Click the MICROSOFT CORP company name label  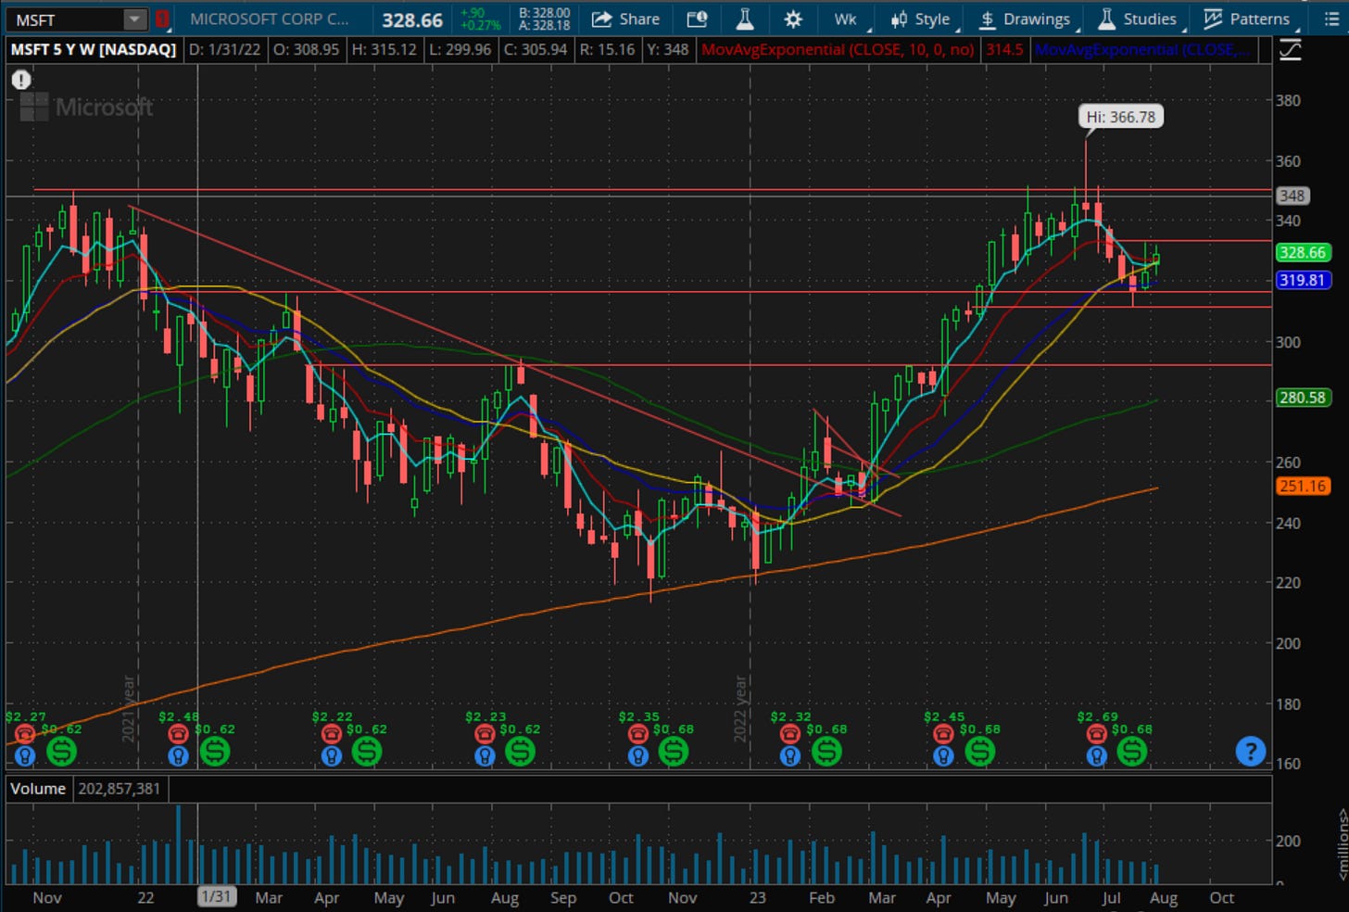click(x=270, y=19)
